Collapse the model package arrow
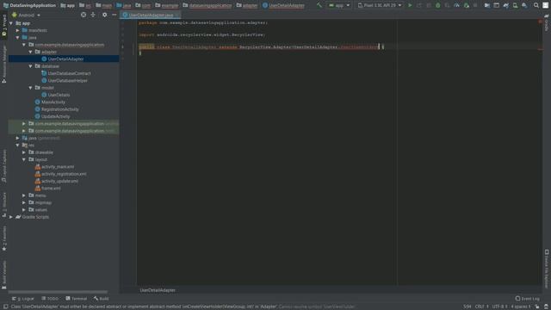Screen dimensions: 551x310 point(31,88)
